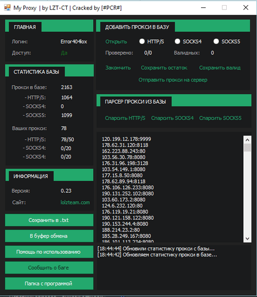Select proxy 176.106.126.233:8080
This screenshot has width=257, height=297.
(128, 188)
